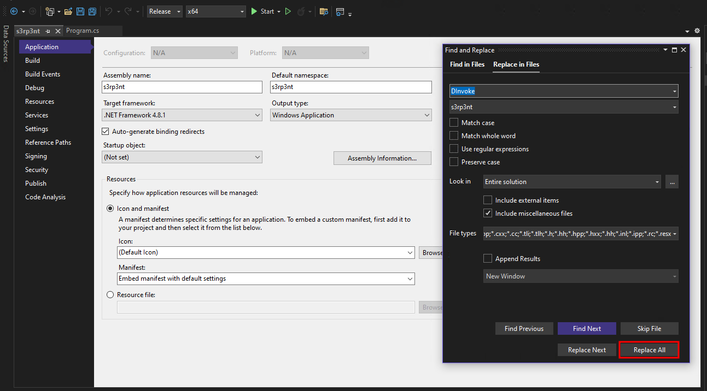Open the New Project dropdown arrow
Image resolution: width=707 pixels, height=391 pixels.
pyautogui.click(x=59, y=12)
